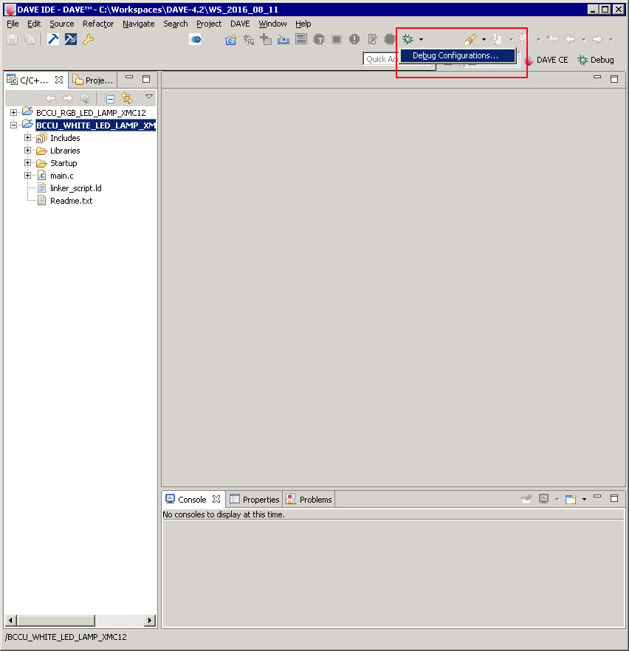The image size is (629, 651).
Task: Click the Forward navigation arrow in the toolbar
Action: 597,39
